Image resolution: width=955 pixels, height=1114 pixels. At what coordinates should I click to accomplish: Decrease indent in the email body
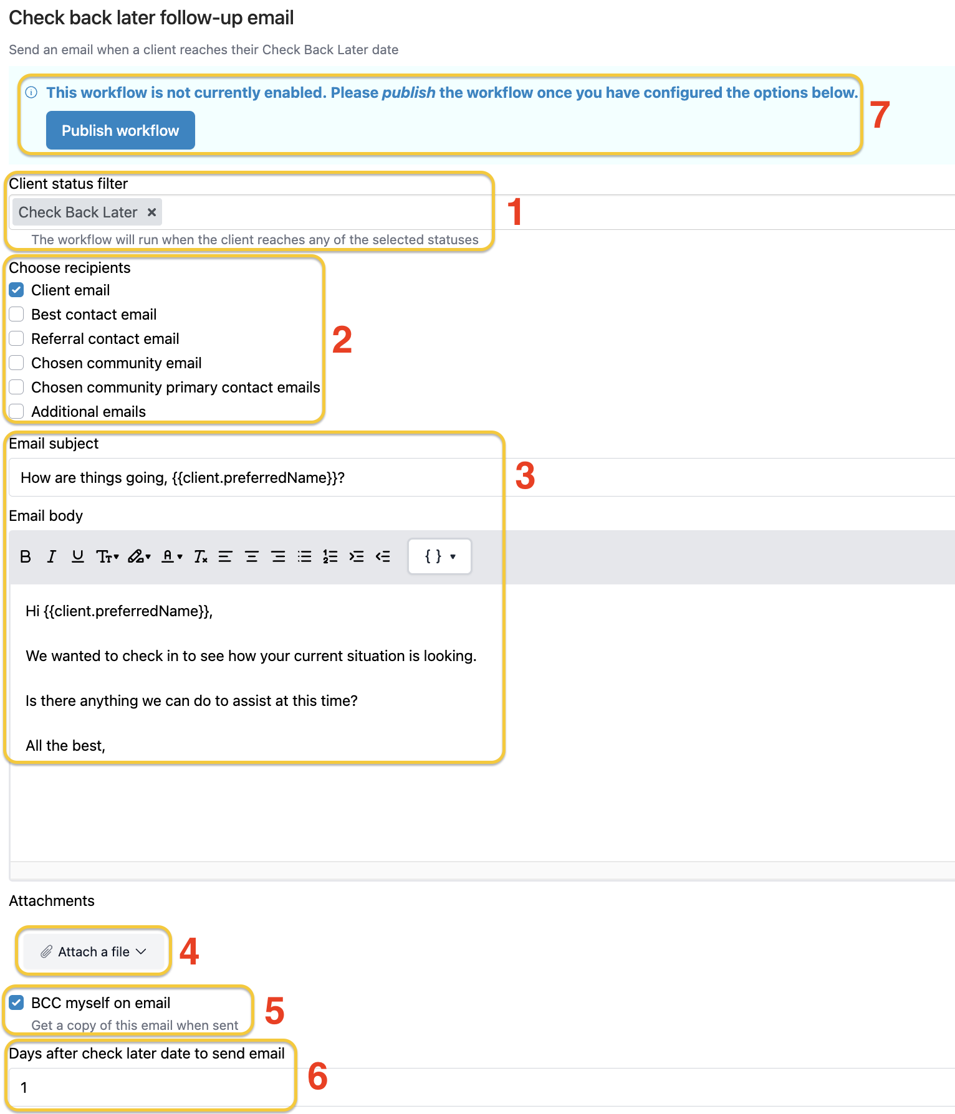pos(382,556)
